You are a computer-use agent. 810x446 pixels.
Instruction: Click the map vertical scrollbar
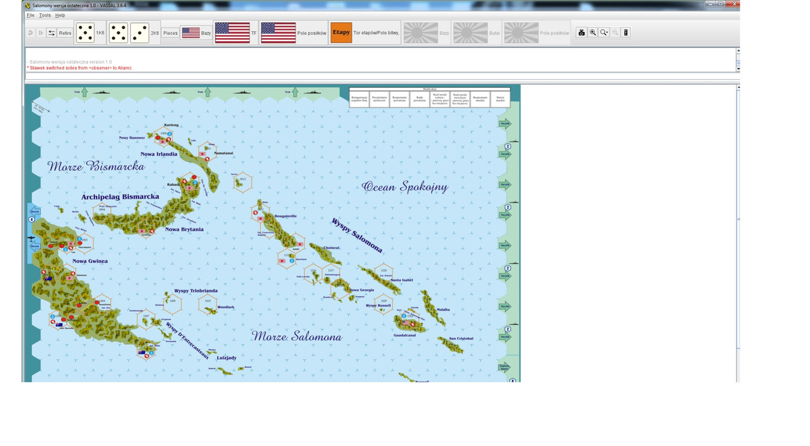(x=738, y=233)
